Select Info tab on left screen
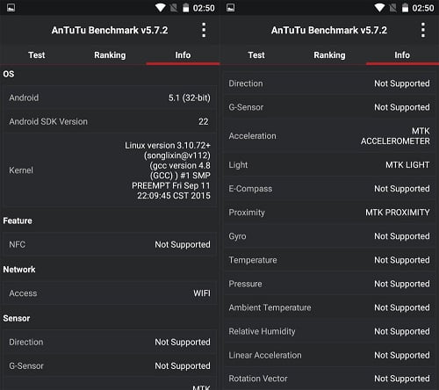 point(183,55)
